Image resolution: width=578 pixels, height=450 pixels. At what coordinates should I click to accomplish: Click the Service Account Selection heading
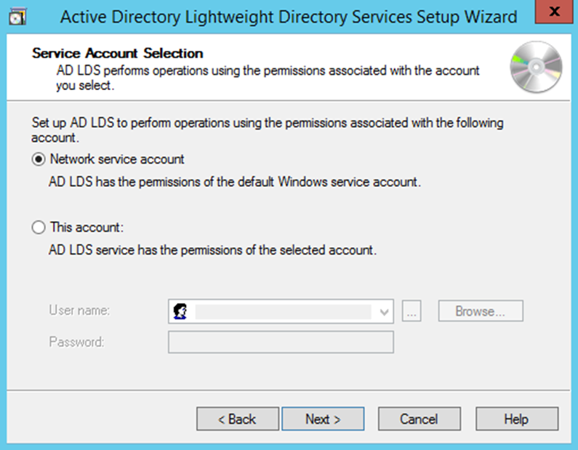(118, 53)
